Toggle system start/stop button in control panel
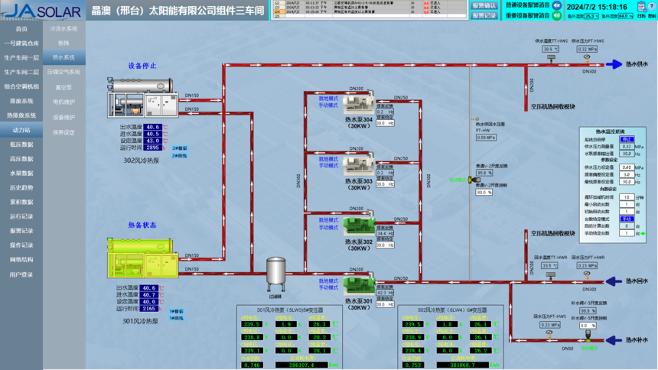The image size is (658, 370). tap(627, 140)
